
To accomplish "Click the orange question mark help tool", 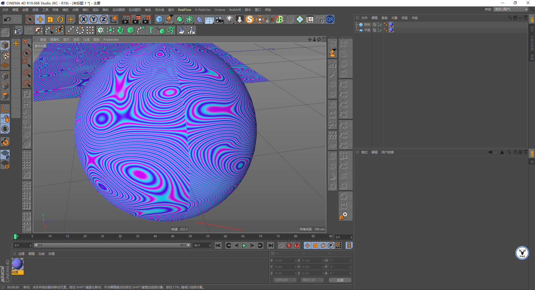I will [26, 43].
